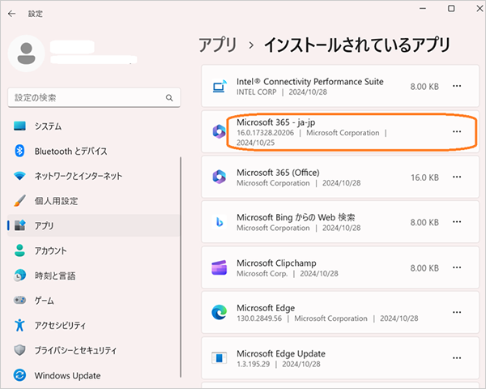Open more options for Microsoft Clipchamp

(457, 267)
